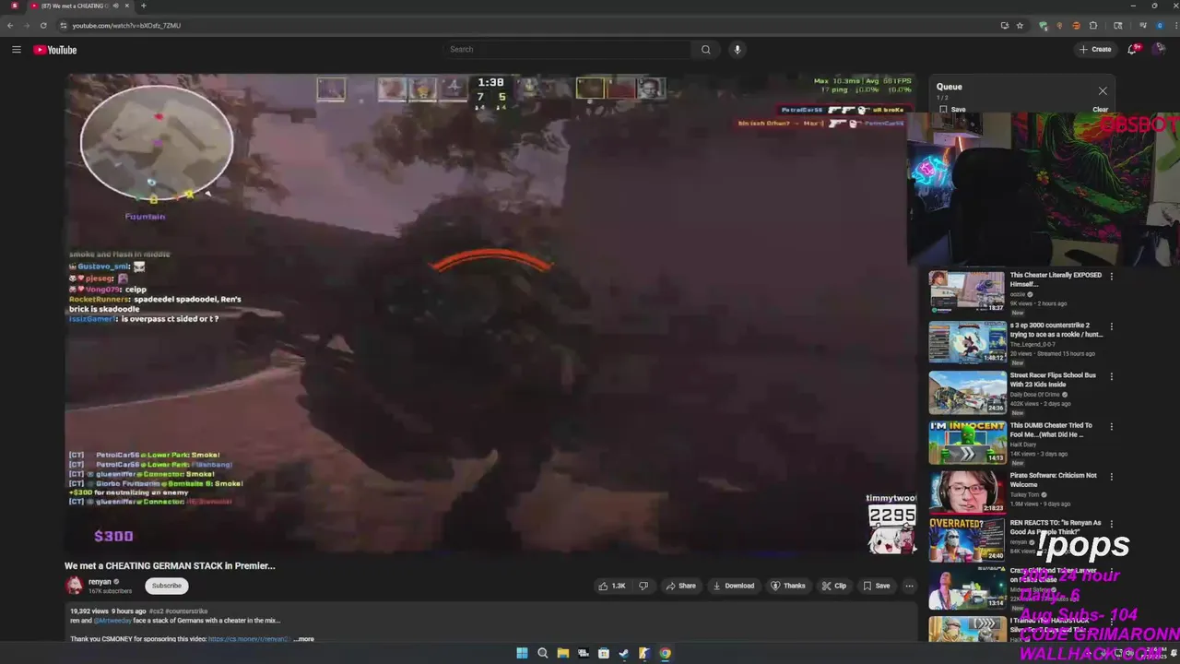Open Daily Dose Of Crime channel name
The image size is (1180, 664).
(1035, 395)
